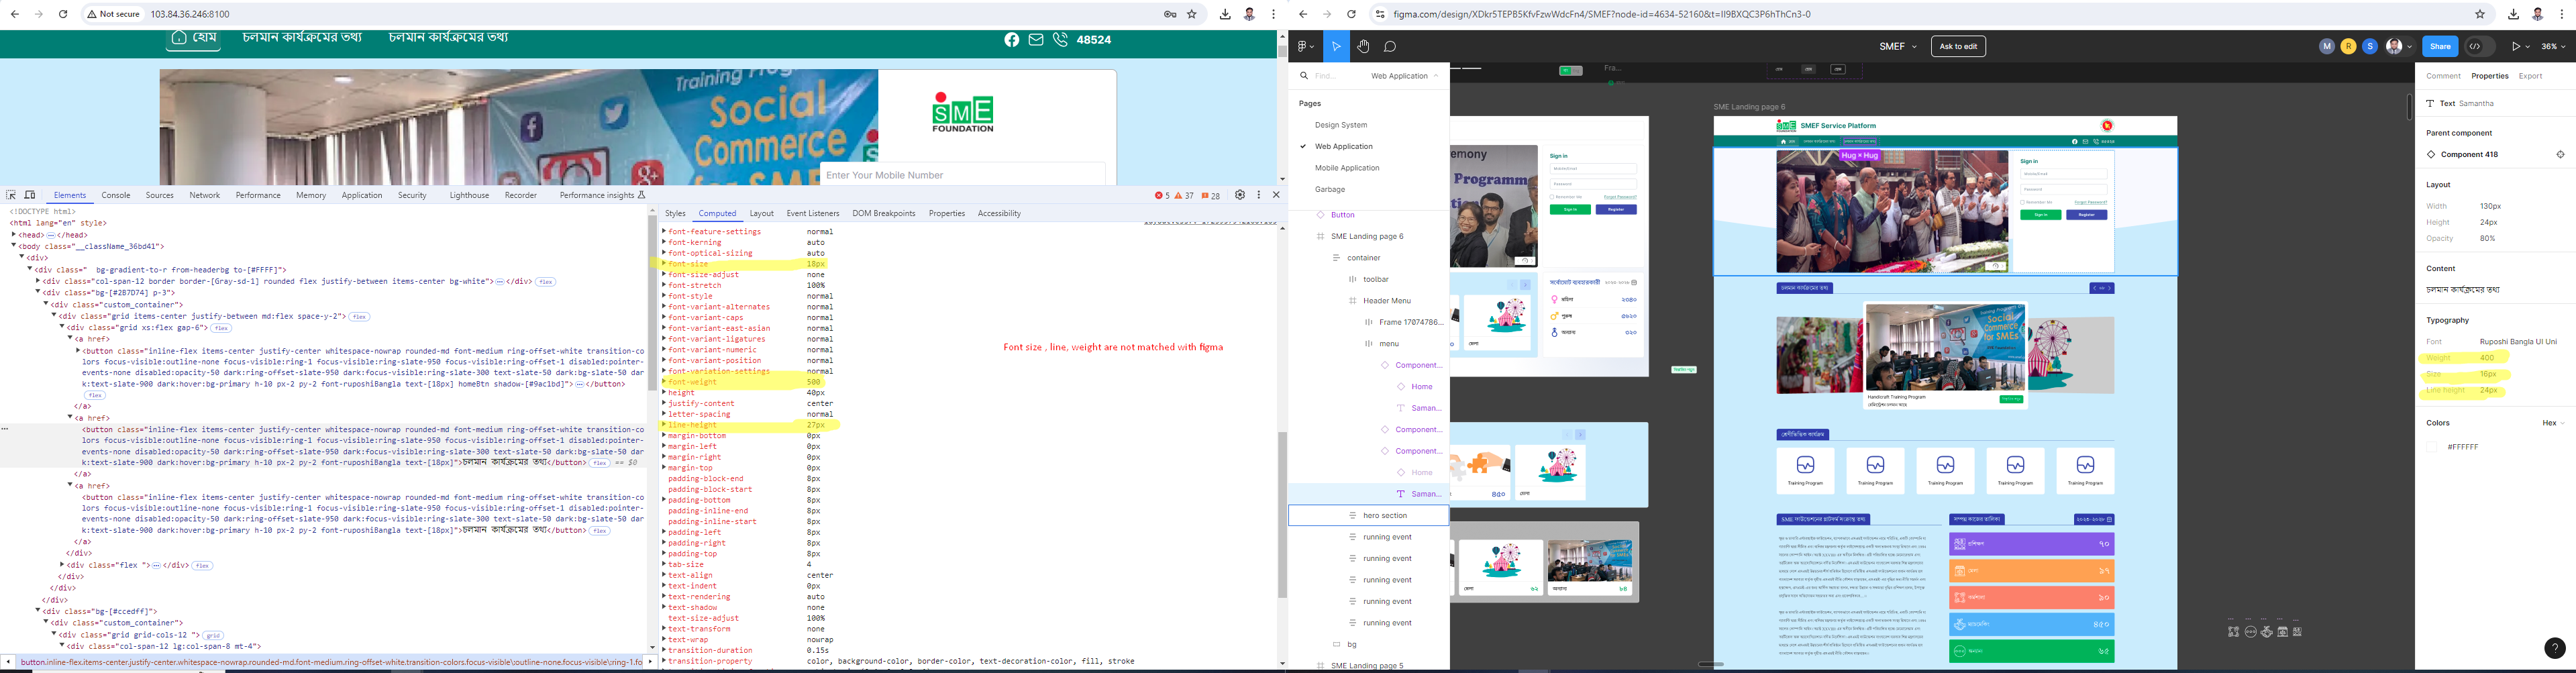Expand the line-height computed property
The height and width of the screenshot is (673, 2576).
click(x=663, y=425)
